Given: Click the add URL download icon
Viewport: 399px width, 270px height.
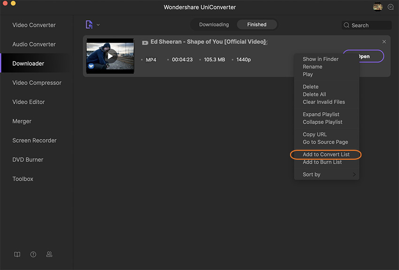Looking at the screenshot, I should point(89,25).
